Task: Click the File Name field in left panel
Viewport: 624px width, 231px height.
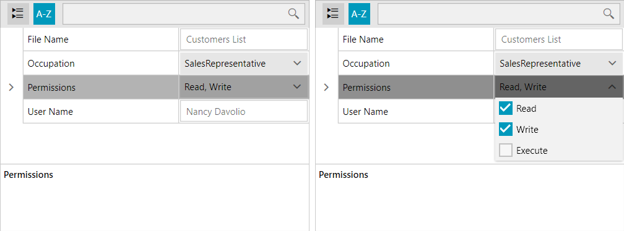Action: [x=244, y=40]
